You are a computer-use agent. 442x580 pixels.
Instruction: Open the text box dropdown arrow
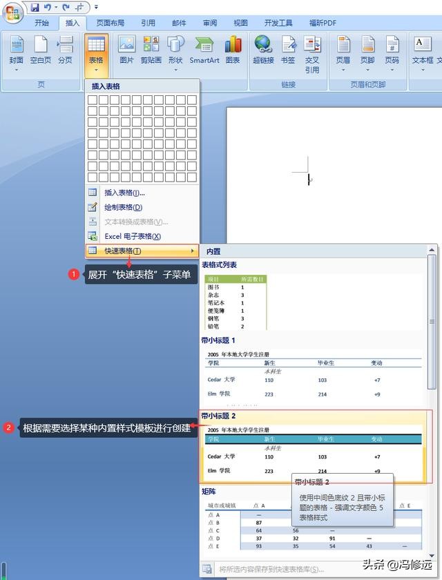tap(423, 70)
